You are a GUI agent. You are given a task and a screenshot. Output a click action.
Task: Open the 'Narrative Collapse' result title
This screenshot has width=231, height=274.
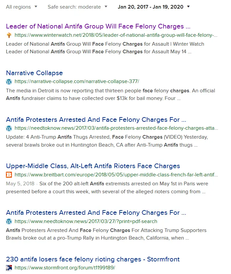(34, 73)
